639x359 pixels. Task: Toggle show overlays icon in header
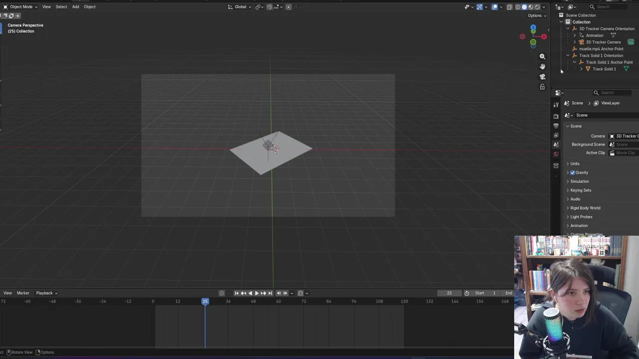point(495,7)
